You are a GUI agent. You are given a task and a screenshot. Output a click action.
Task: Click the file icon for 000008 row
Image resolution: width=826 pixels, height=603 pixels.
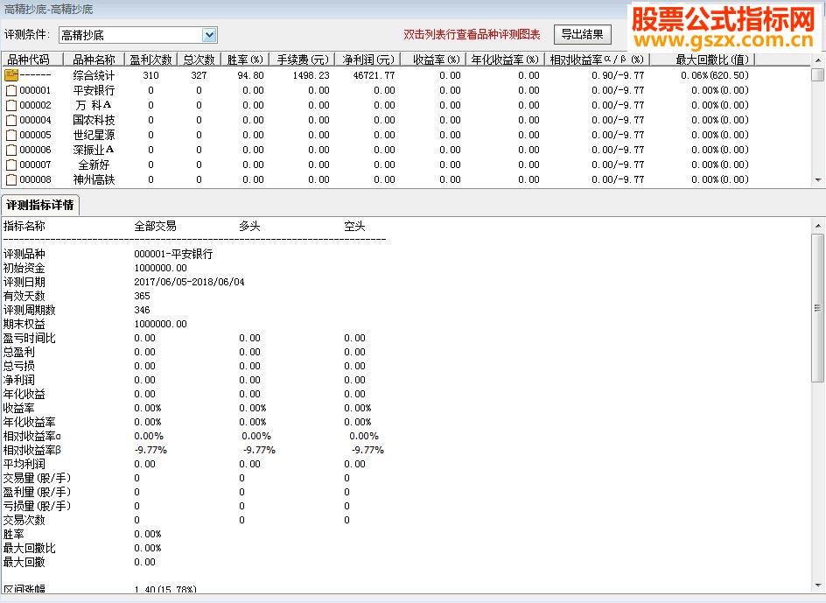click(11, 179)
